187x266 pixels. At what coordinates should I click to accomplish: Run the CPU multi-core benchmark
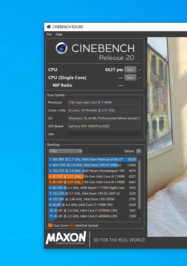tap(130, 70)
